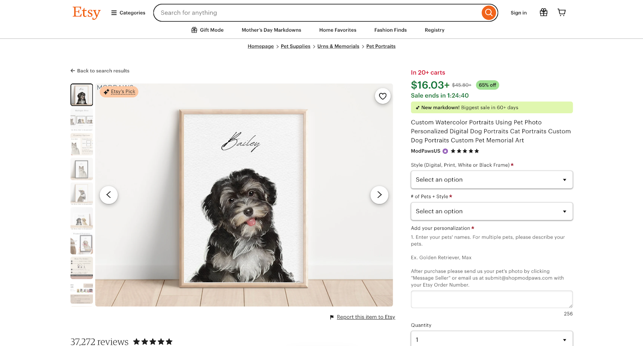Click the flag icon next to Report this item
Screen dimensions: 643x346
331,317
